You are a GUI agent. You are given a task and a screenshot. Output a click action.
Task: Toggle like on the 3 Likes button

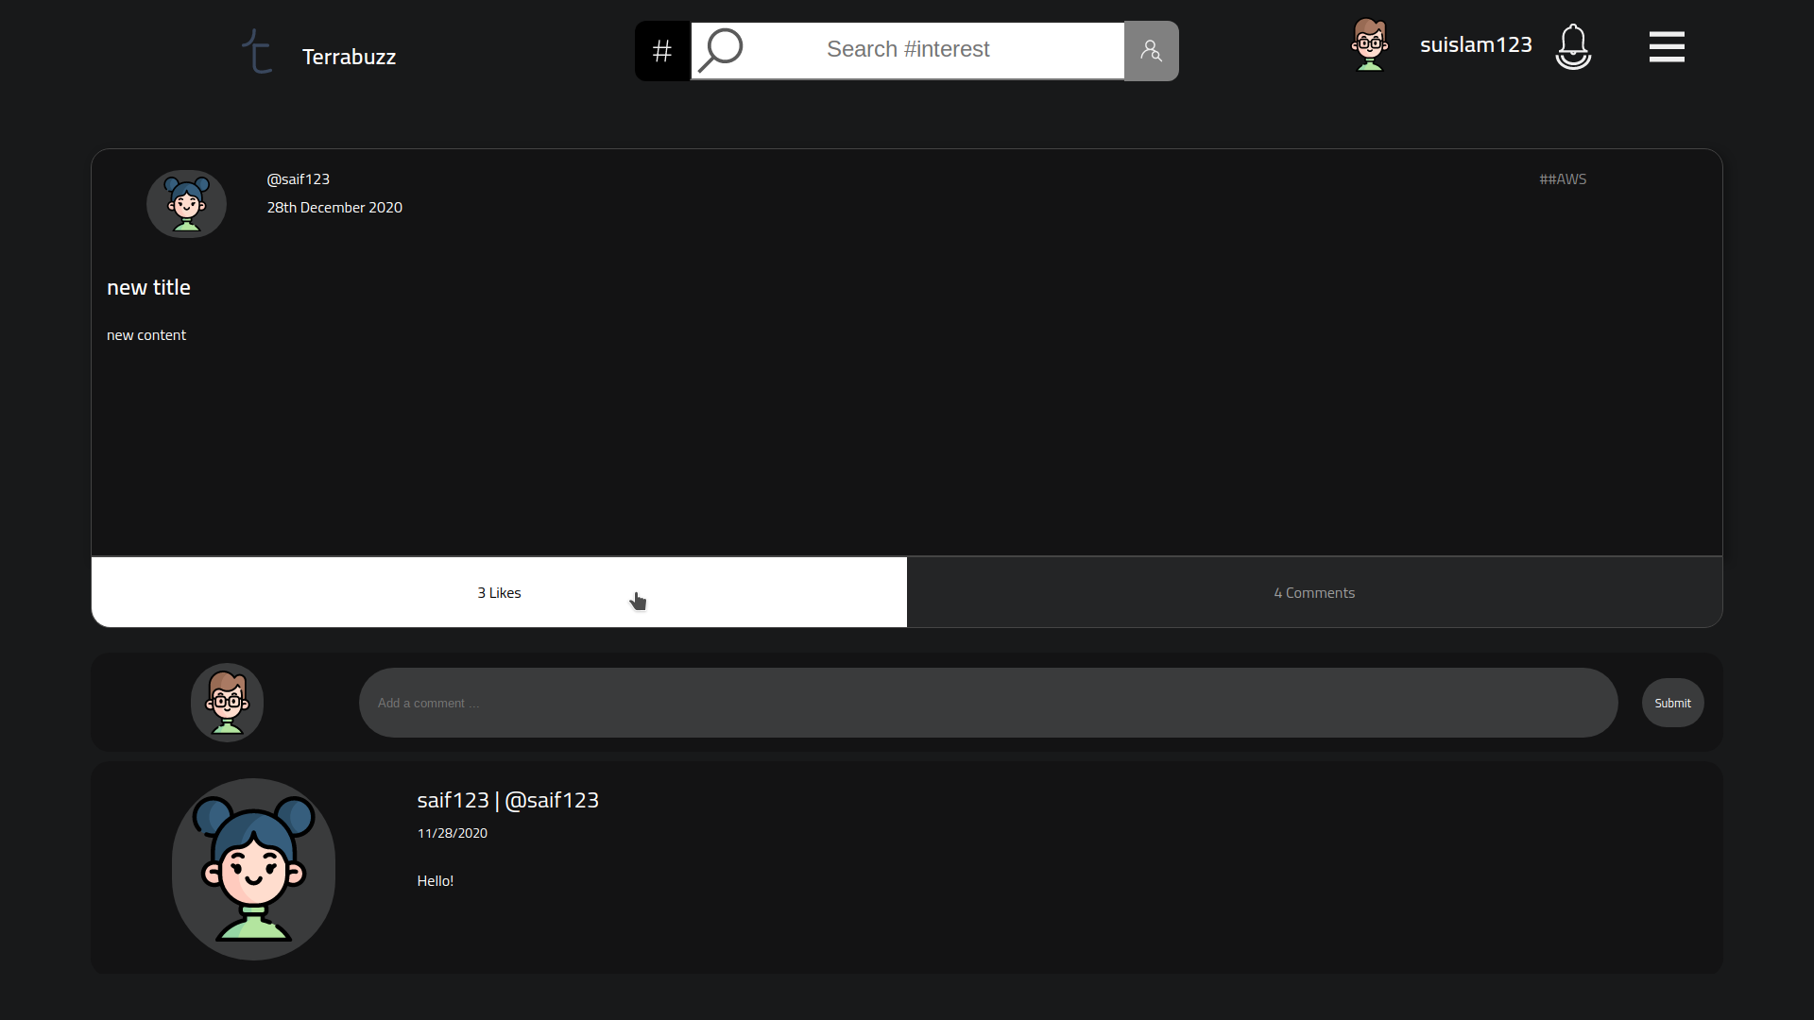[499, 592]
